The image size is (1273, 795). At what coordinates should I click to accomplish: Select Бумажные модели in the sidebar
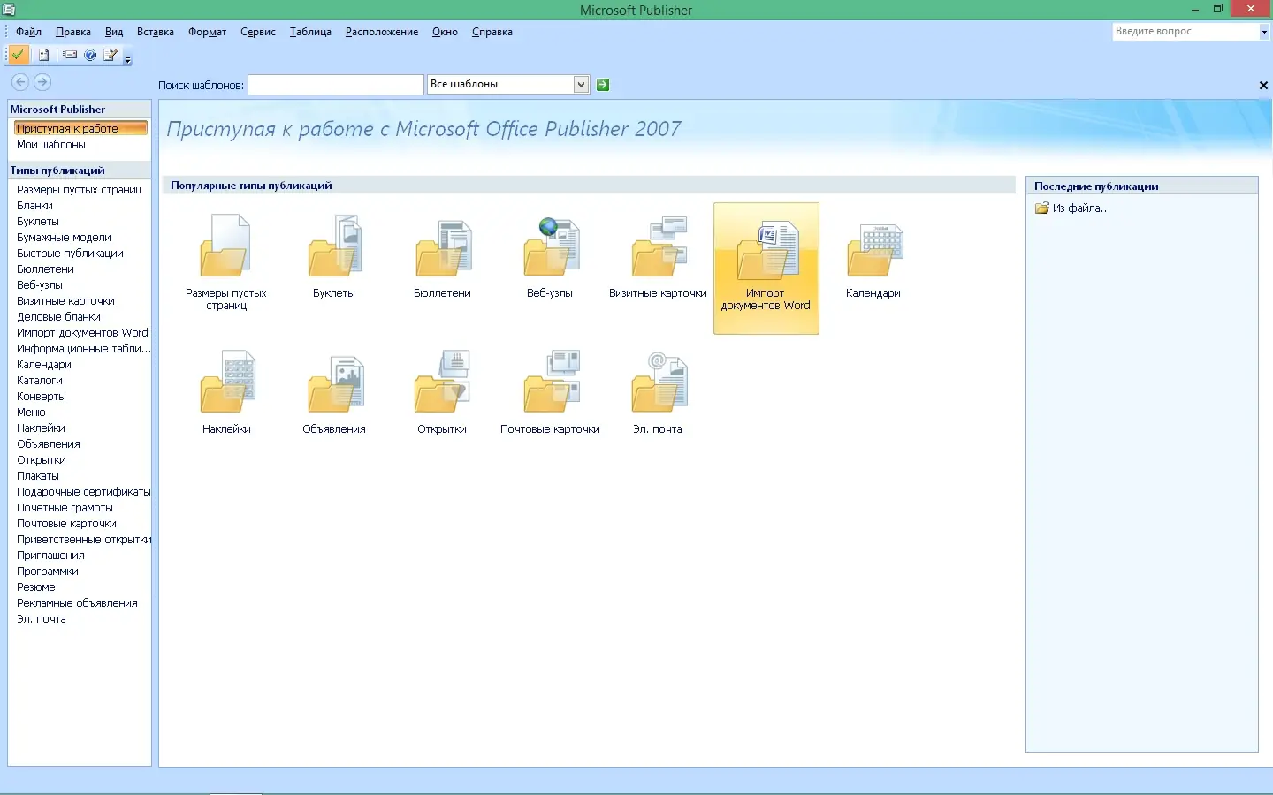pyautogui.click(x=65, y=238)
